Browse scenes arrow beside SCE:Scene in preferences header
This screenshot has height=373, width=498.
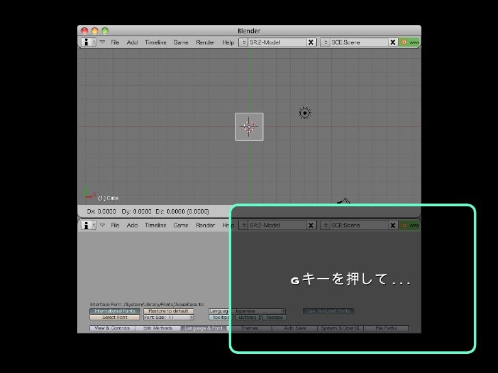point(325,225)
